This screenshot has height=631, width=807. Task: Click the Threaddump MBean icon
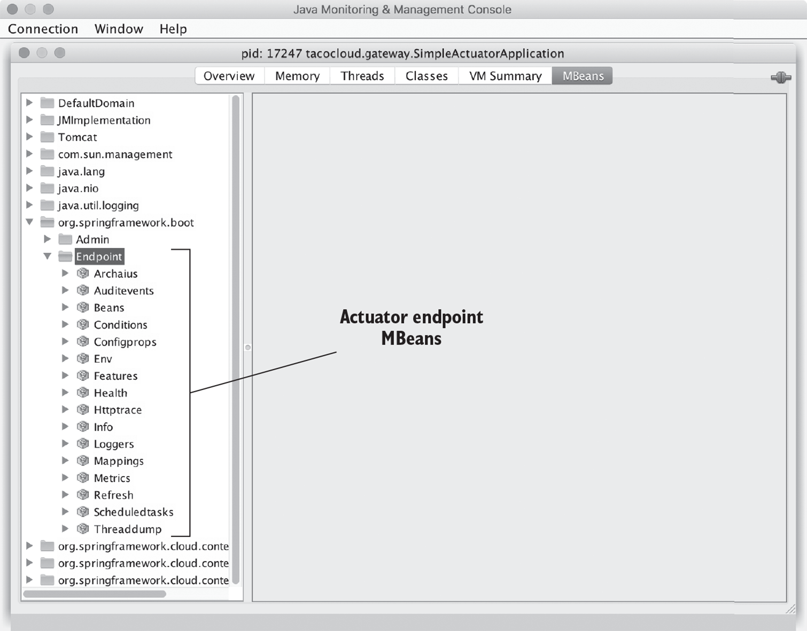83,529
